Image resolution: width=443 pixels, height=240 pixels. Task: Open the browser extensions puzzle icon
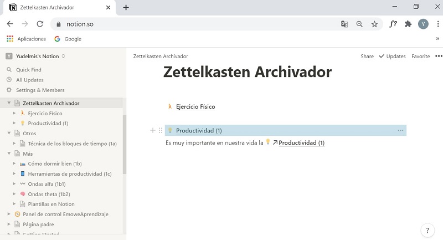pyautogui.click(x=408, y=24)
